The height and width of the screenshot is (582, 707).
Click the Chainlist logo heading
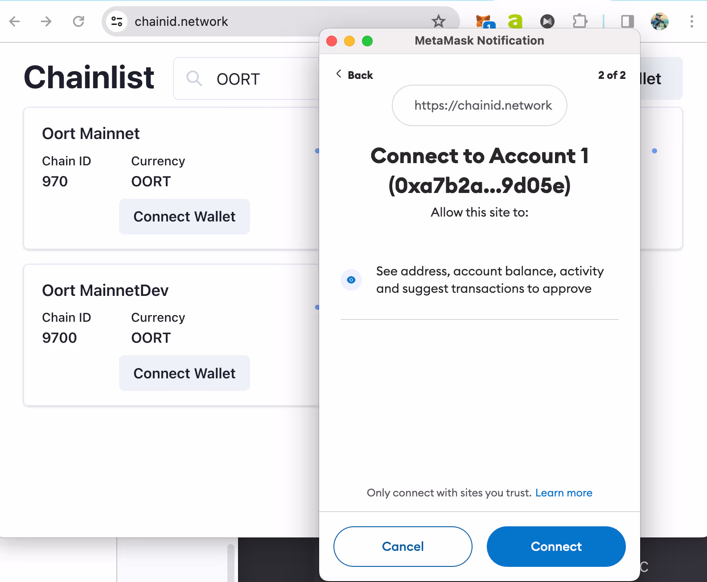point(89,78)
